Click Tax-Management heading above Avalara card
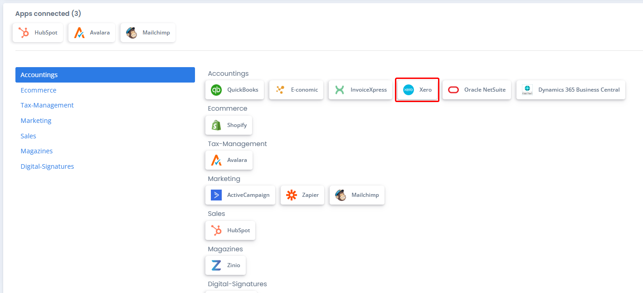Screen dimensions: 643x293 click(237, 144)
